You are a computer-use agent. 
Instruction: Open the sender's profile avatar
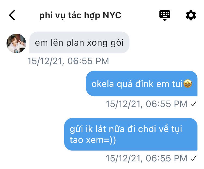coord(16,43)
